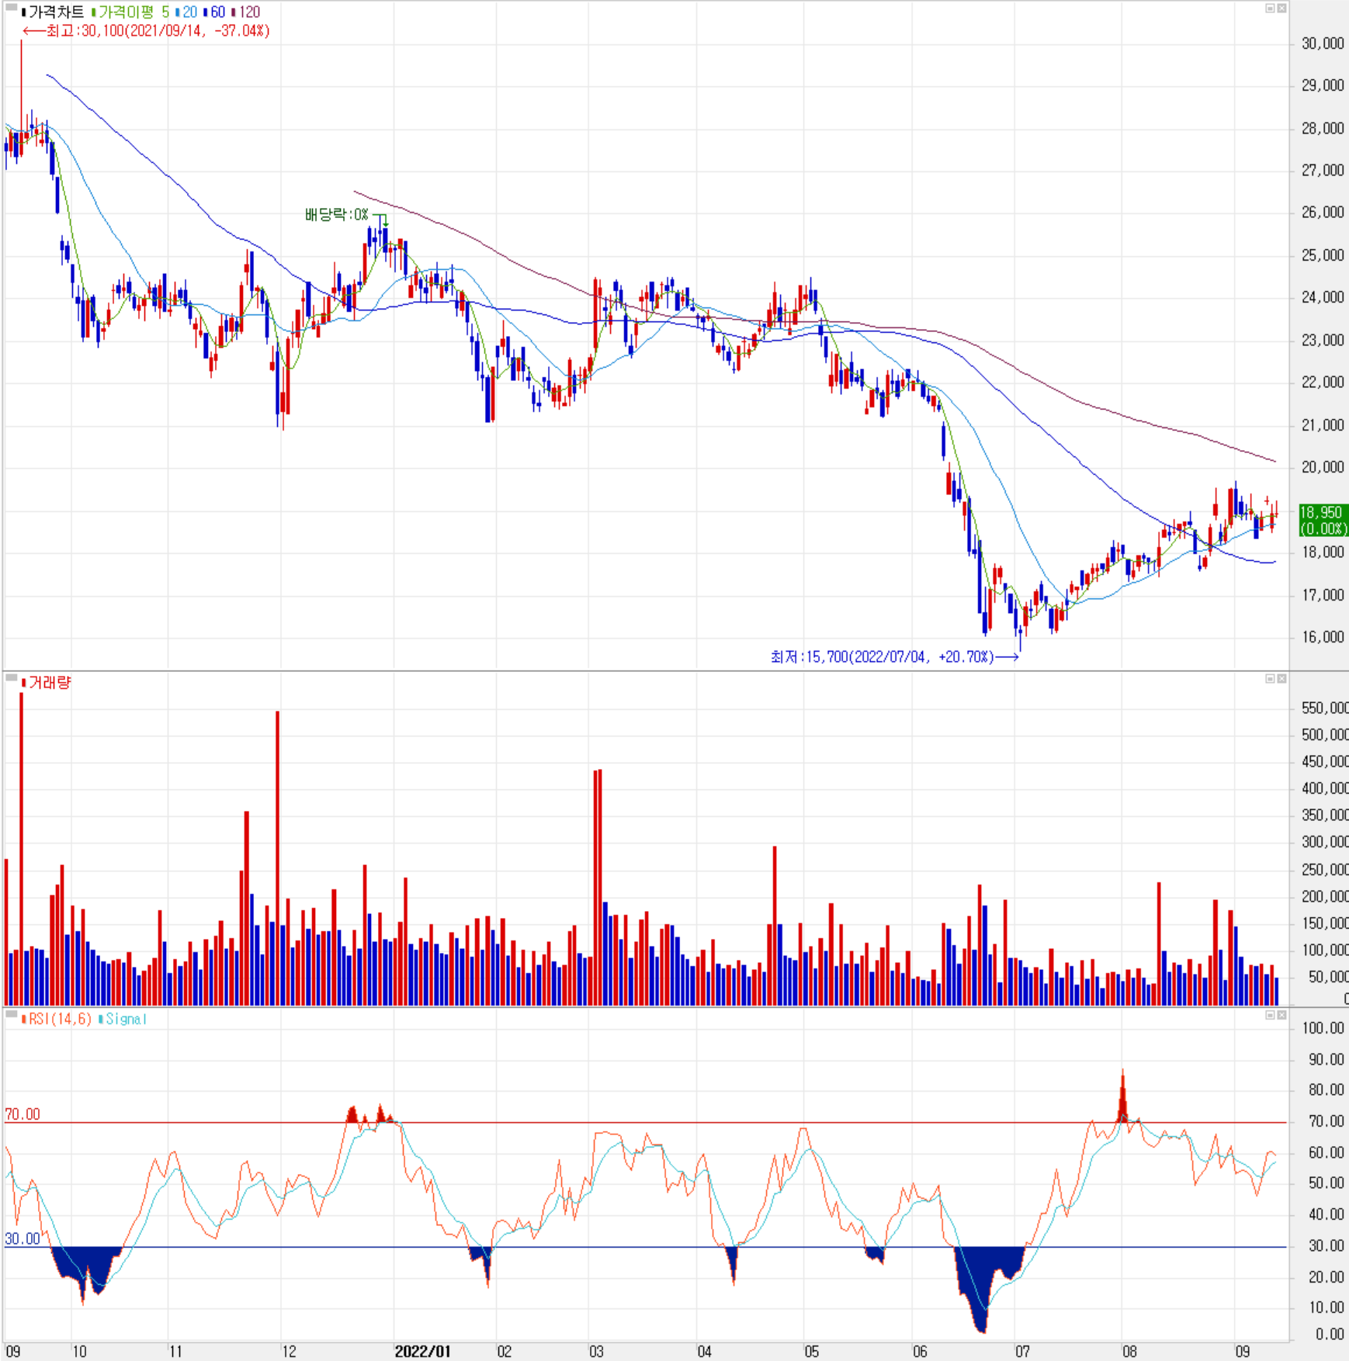This screenshot has height=1361, width=1349.
Task: Select the 120-day moving average legend
Action: [246, 12]
